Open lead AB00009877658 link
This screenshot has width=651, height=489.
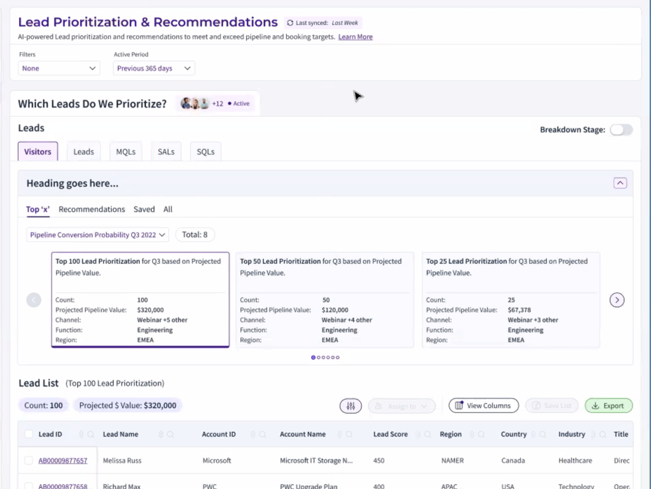coord(63,486)
